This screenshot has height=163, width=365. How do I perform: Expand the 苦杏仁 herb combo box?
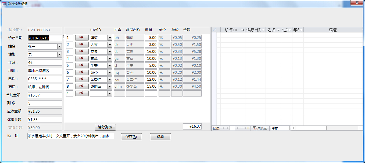pyautogui.click(x=110, y=80)
